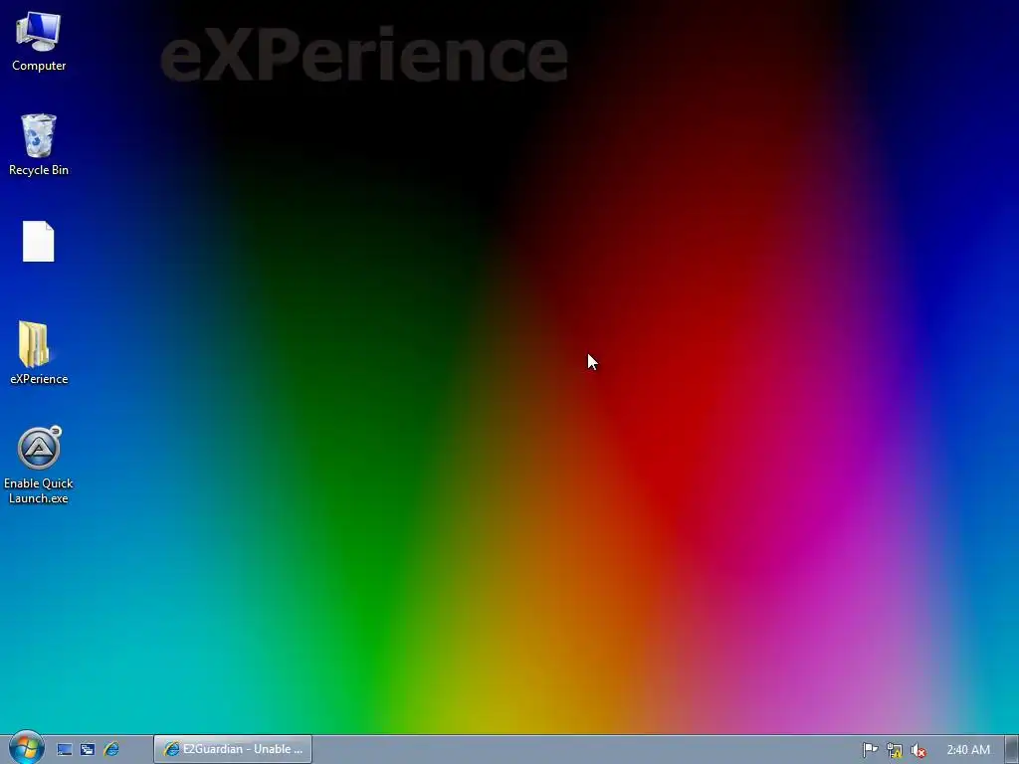
Task: Click the muted volume tray icon
Action: (x=918, y=750)
